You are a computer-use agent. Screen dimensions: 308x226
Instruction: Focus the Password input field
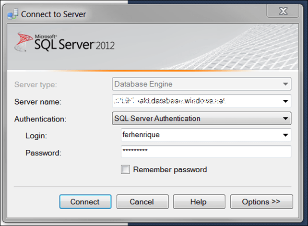[206, 152]
